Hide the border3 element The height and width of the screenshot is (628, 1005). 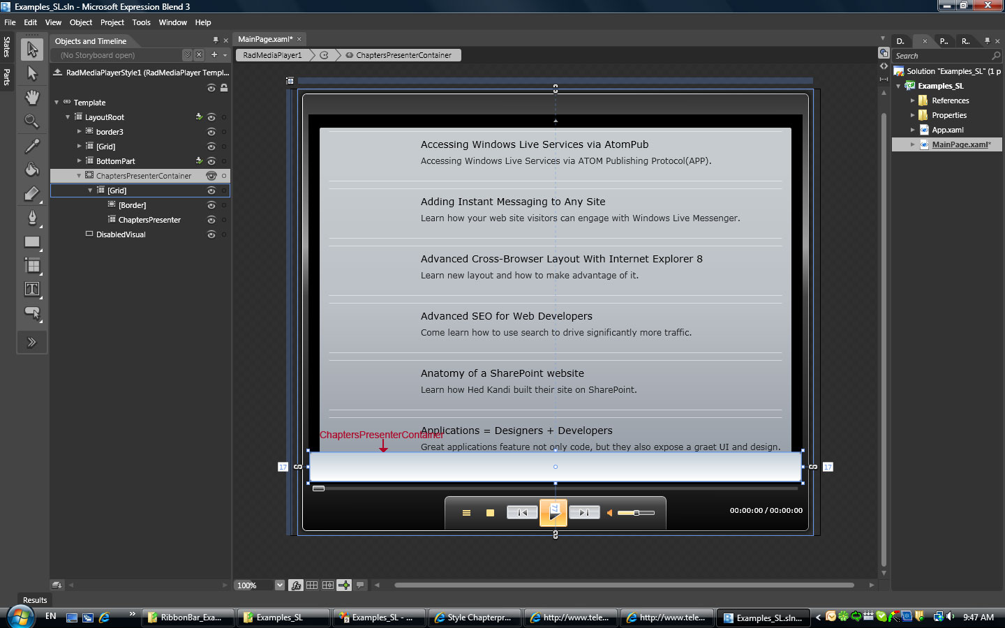click(211, 132)
